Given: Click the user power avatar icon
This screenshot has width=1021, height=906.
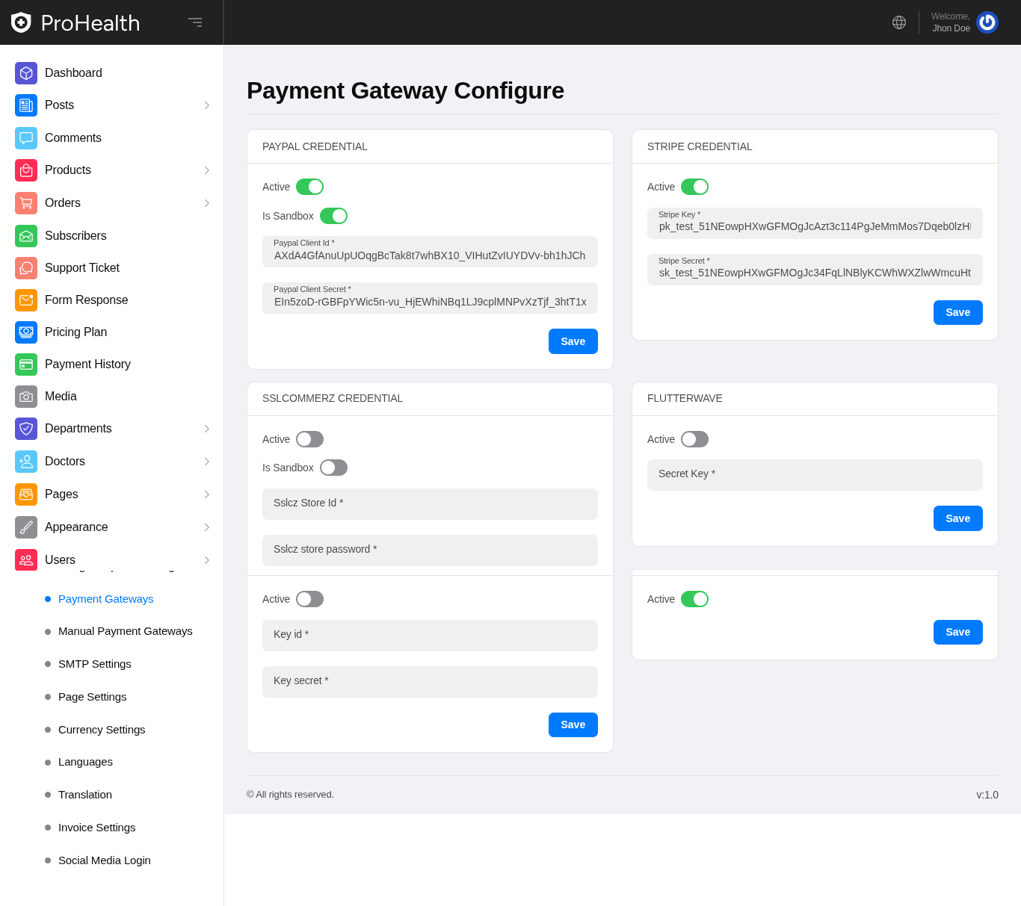Looking at the screenshot, I should click(987, 22).
